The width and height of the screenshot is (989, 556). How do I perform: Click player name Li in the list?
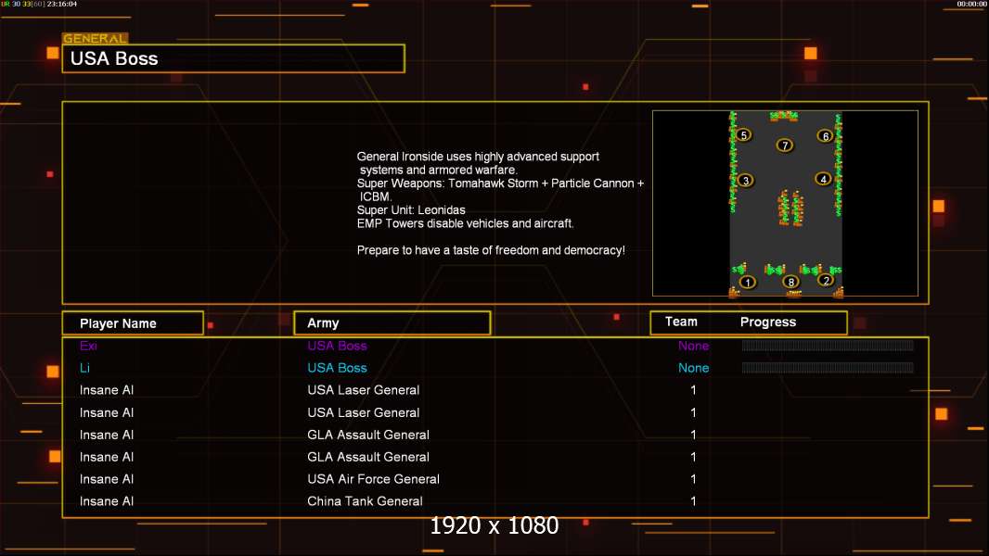(84, 368)
